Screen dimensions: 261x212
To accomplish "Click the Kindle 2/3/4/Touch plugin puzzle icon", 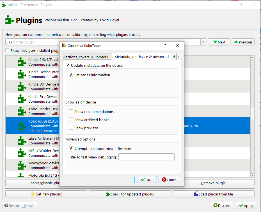I will click(22, 62).
